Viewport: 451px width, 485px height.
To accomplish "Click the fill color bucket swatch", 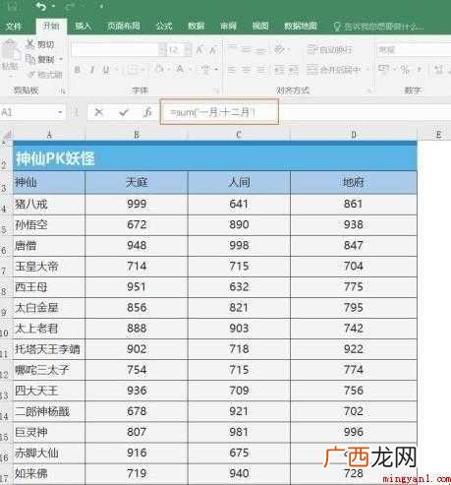I will tap(159, 69).
